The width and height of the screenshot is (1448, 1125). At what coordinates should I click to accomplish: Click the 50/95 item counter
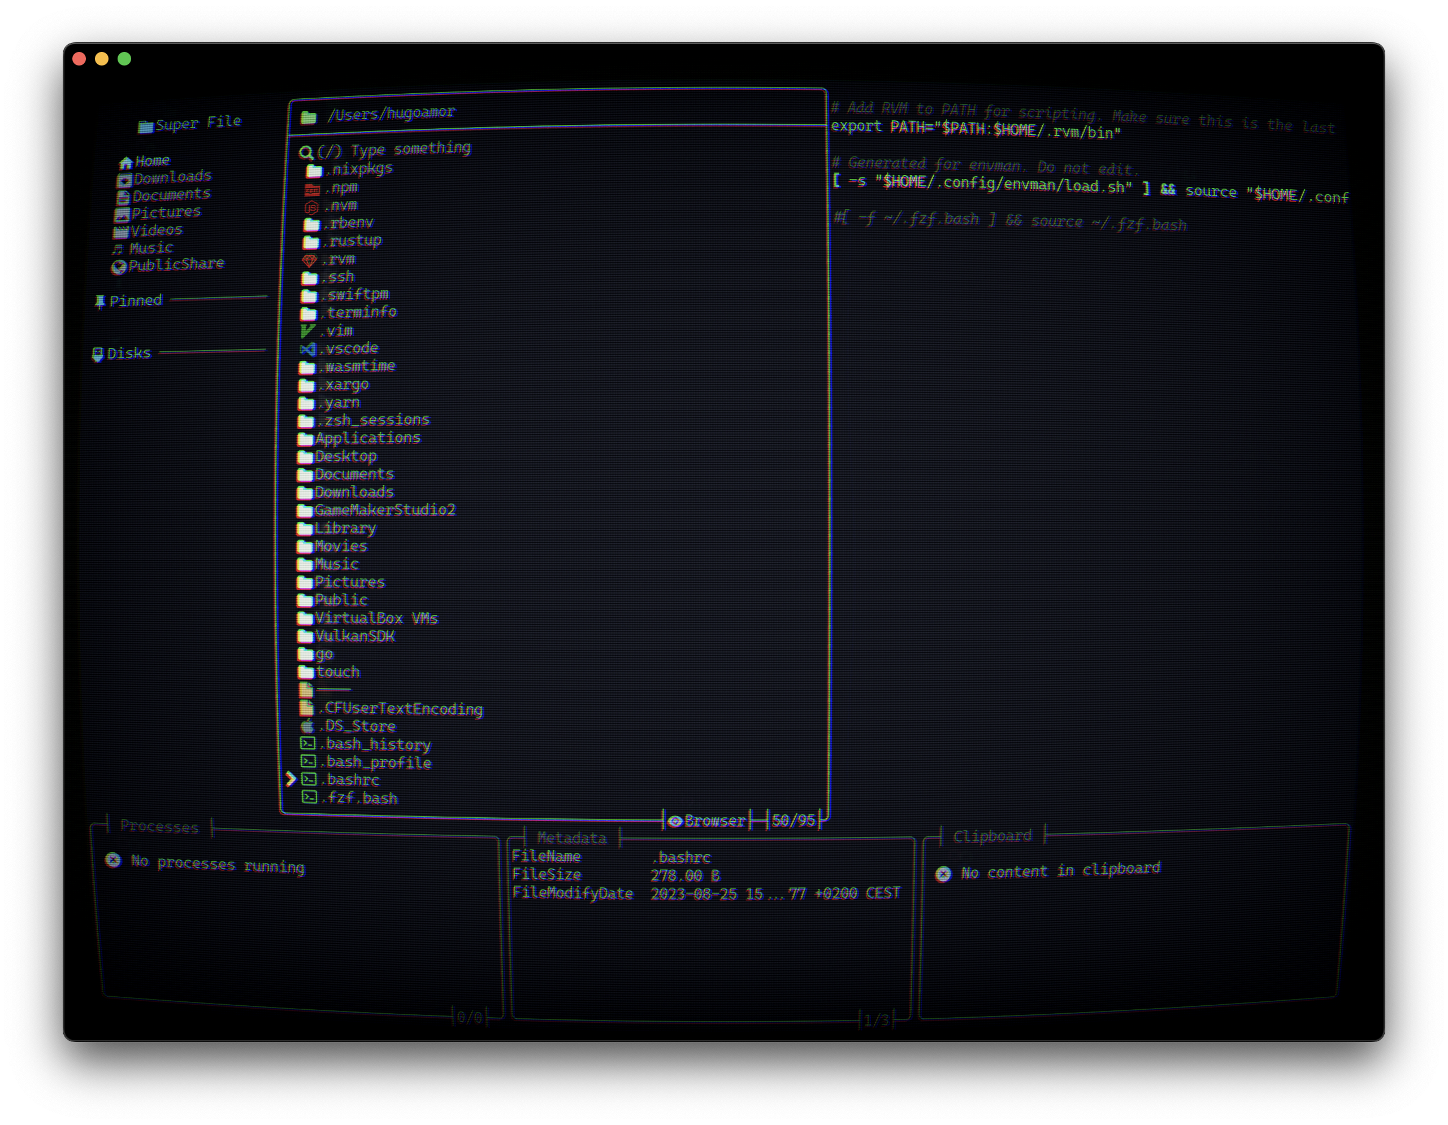(793, 820)
